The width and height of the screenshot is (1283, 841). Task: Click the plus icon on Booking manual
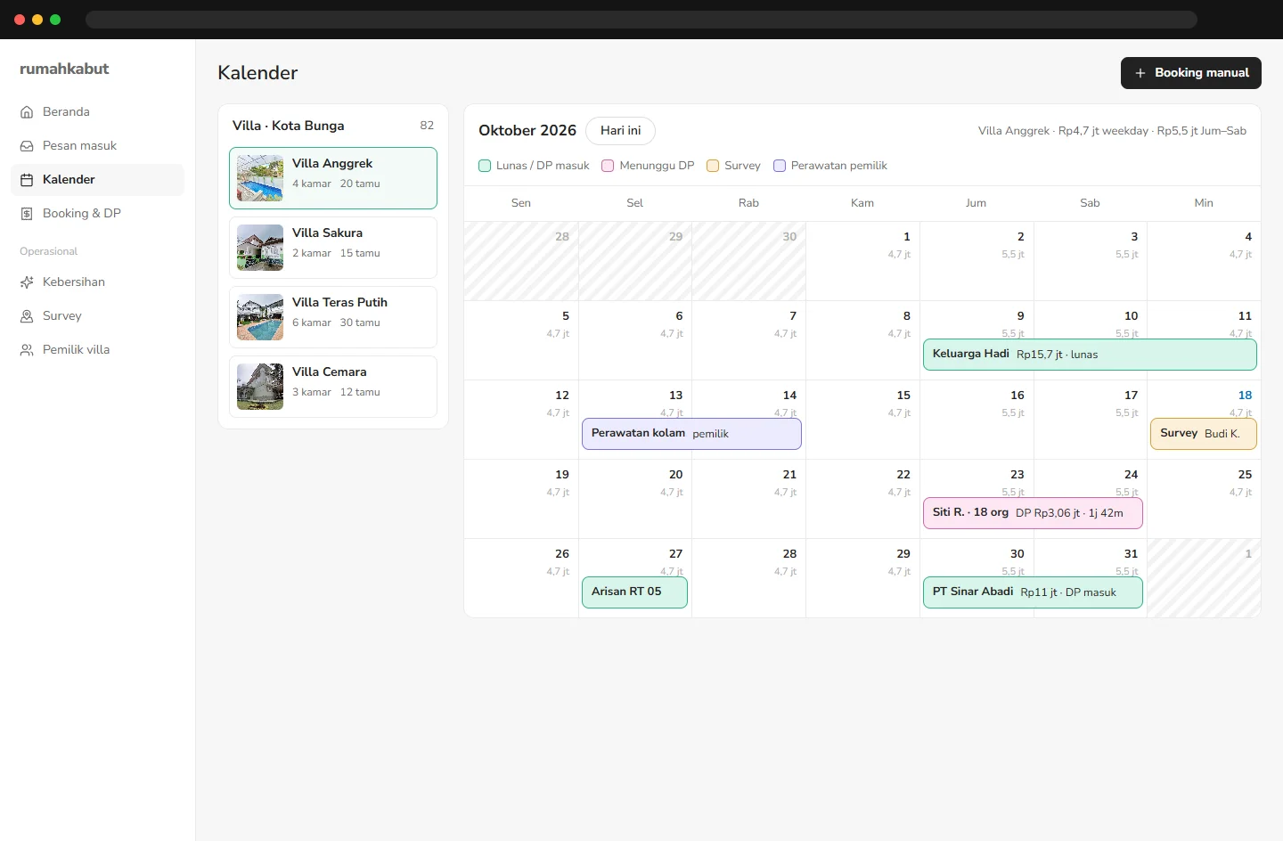click(x=1140, y=73)
